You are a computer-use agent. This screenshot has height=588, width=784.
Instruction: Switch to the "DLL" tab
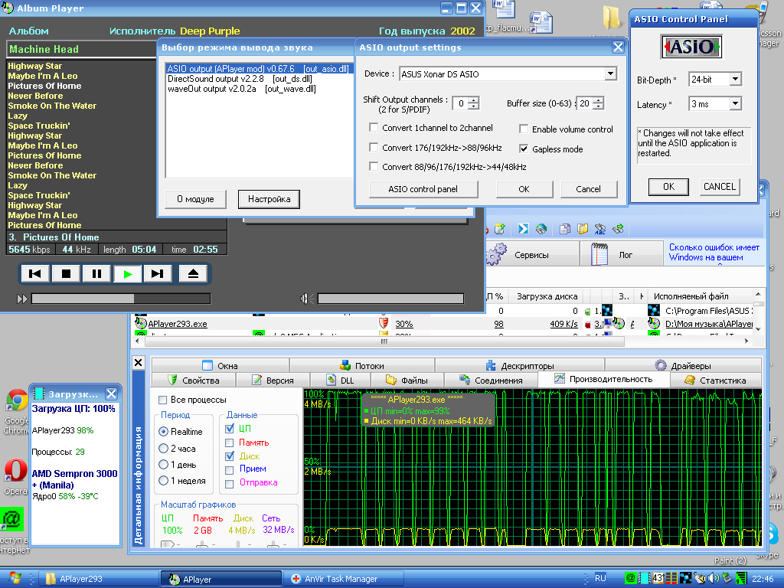click(340, 380)
